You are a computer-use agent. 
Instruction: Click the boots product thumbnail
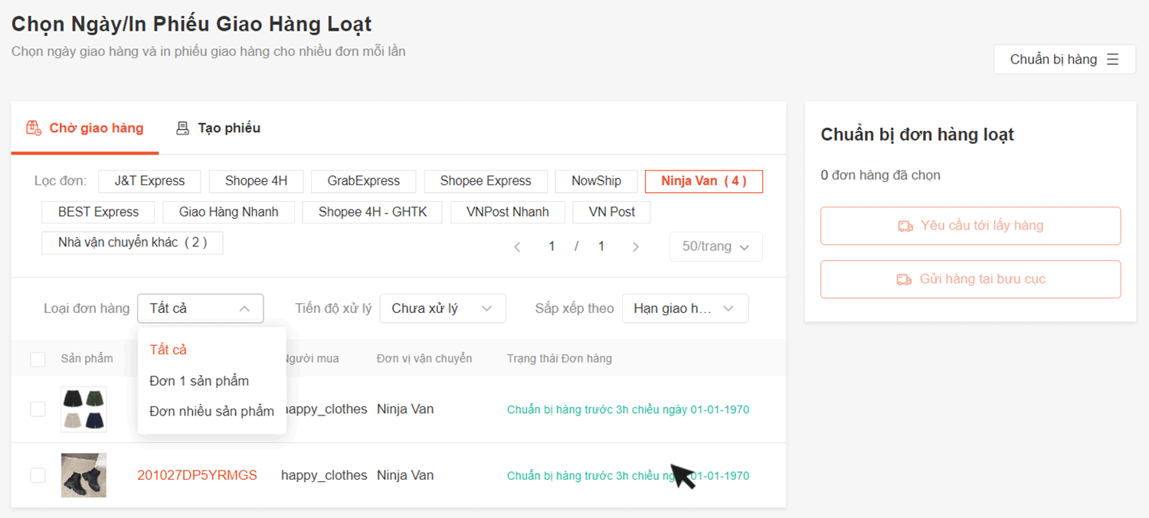click(83, 475)
